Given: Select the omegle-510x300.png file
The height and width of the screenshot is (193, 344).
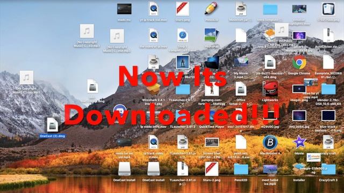Looking at the screenshot, I should (x=313, y=157).
